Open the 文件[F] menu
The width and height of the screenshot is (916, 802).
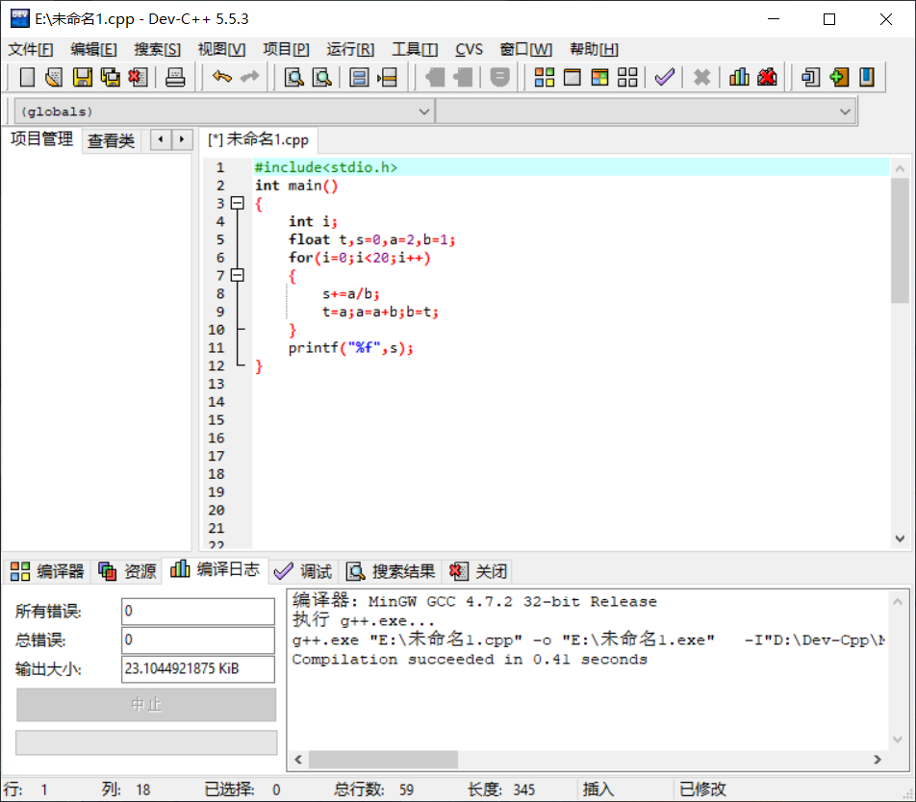point(31,50)
